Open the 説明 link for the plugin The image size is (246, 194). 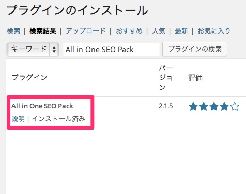[18, 119]
